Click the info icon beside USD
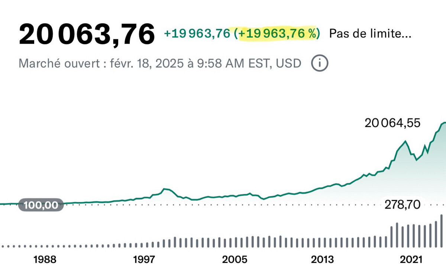This screenshot has height=264, width=446. click(319, 64)
